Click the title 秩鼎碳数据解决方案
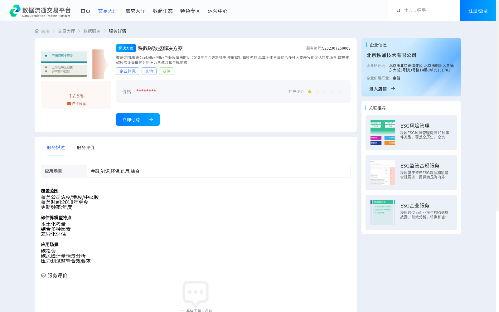499x312 pixels. click(x=160, y=48)
